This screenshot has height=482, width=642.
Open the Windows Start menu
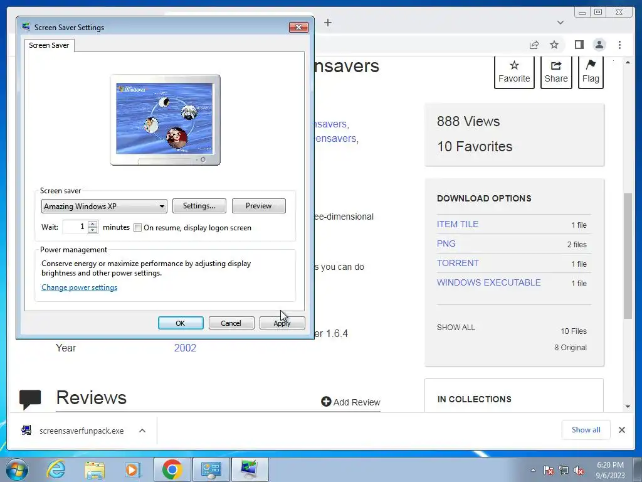[x=17, y=469]
